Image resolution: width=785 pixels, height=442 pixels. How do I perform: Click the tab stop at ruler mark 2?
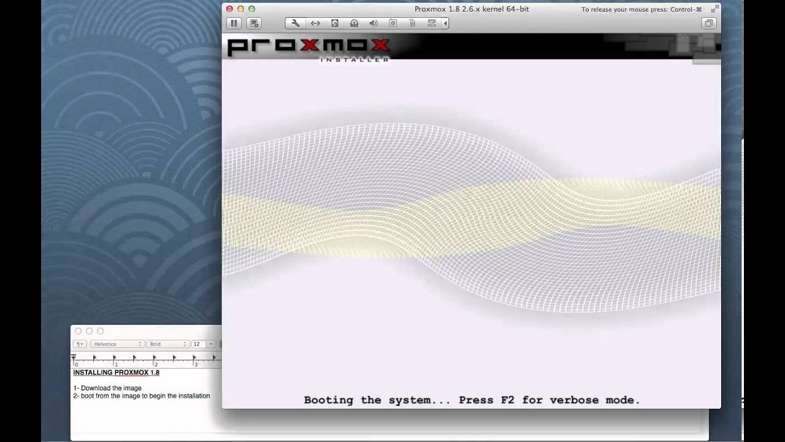pyautogui.click(x=155, y=357)
